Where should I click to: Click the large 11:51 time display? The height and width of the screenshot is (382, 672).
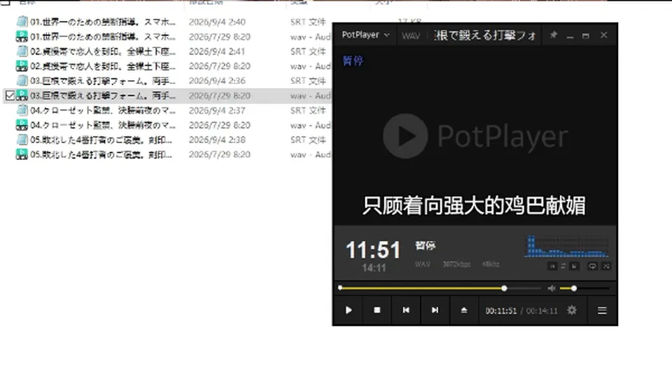(x=373, y=250)
